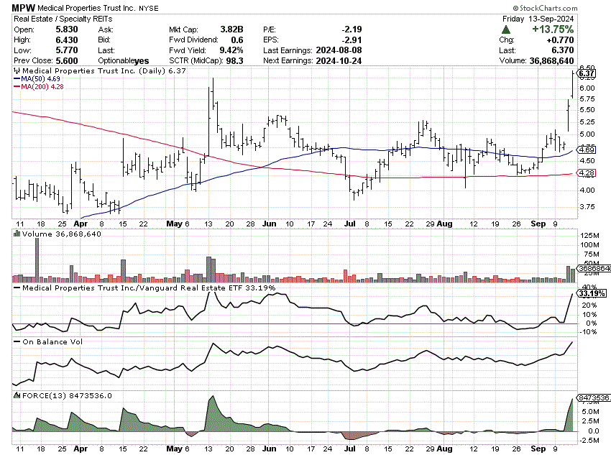Viewport: 611px width, 455px height.
Task: Click the SCTR (MidCap) value 98.3
Action: tap(234, 61)
